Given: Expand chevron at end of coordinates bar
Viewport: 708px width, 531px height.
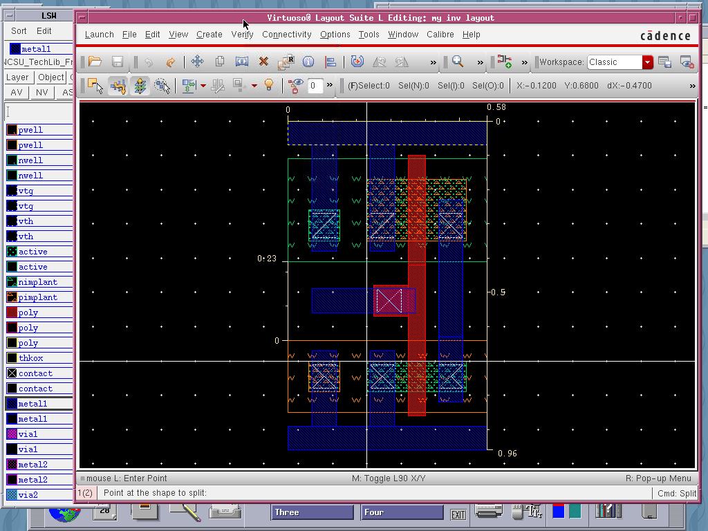Looking at the screenshot, I should tap(692, 85).
